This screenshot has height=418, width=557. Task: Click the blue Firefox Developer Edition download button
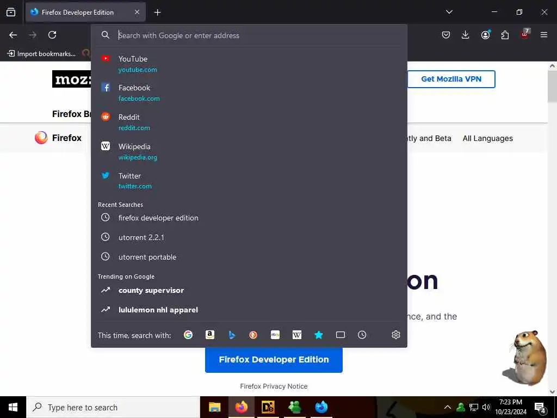[274, 360]
